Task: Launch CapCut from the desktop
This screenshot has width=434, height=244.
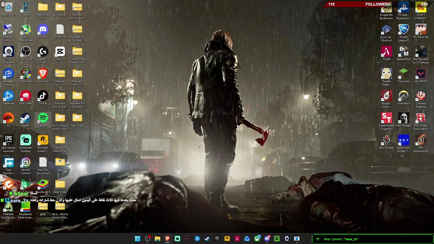Action: [60, 54]
